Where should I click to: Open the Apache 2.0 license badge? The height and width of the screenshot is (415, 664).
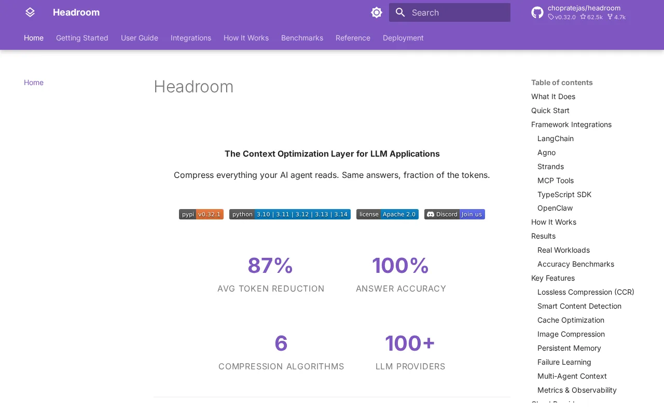(x=388, y=214)
